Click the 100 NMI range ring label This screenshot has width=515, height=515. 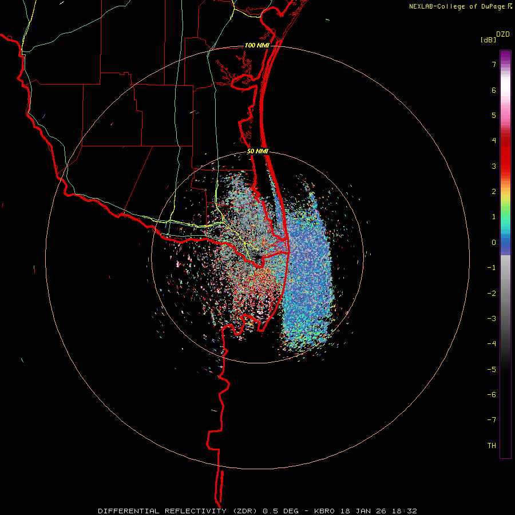pos(257,45)
